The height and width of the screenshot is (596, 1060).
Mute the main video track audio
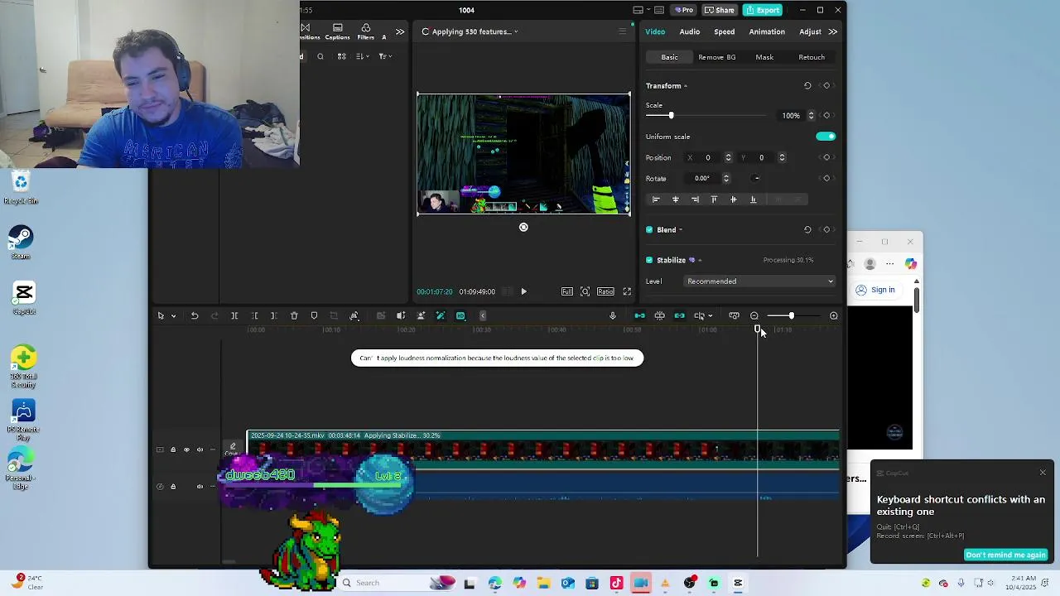tap(200, 449)
